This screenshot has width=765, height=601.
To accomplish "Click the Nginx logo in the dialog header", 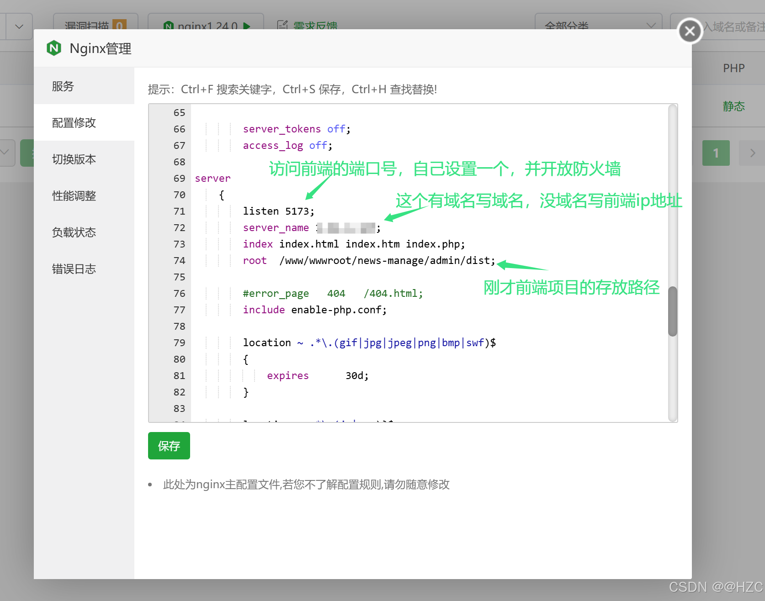I will (54, 48).
